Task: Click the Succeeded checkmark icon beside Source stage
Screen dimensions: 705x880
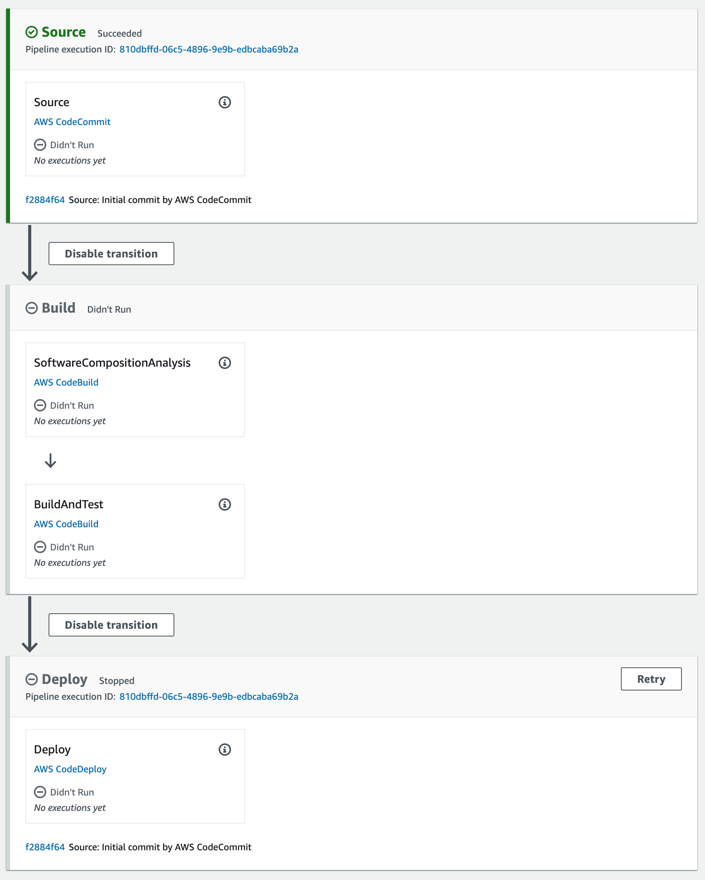Action: click(31, 30)
